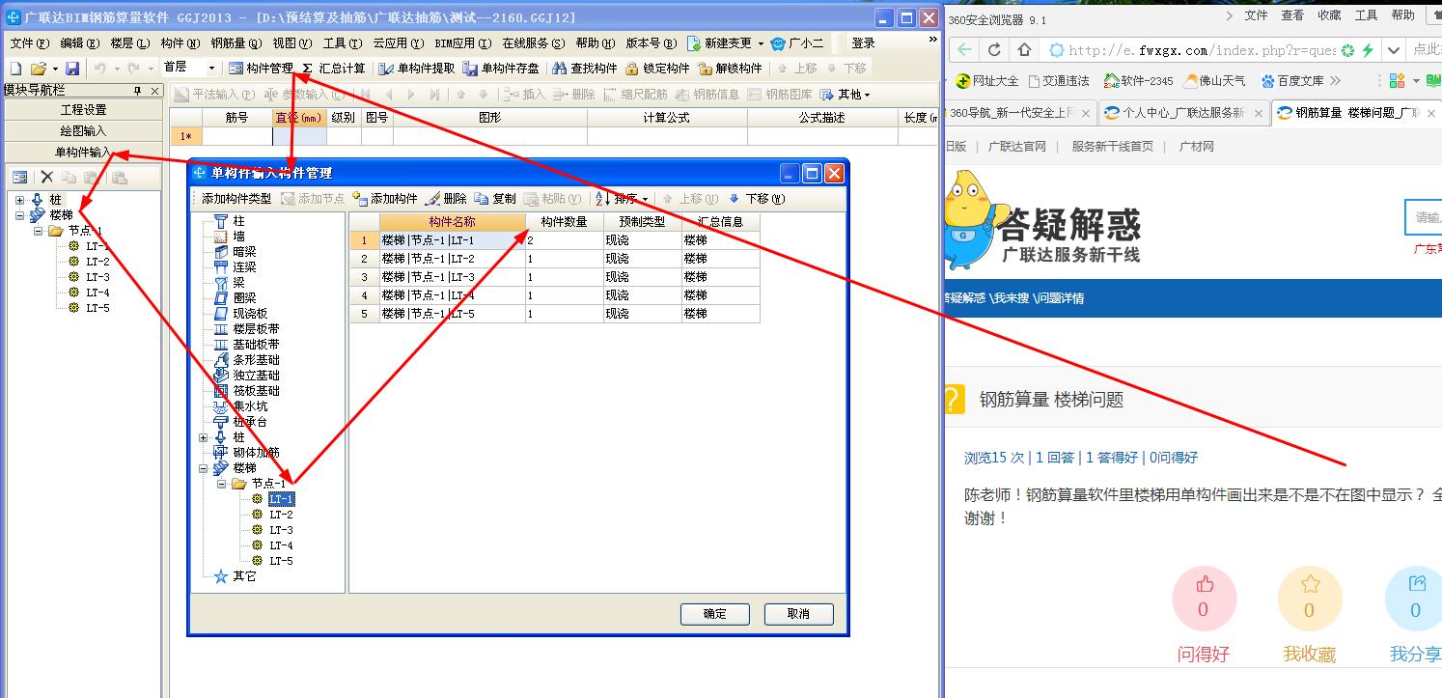Select 墙 in dialog component tree
Image resolution: width=1442 pixels, height=698 pixels.
point(238,237)
